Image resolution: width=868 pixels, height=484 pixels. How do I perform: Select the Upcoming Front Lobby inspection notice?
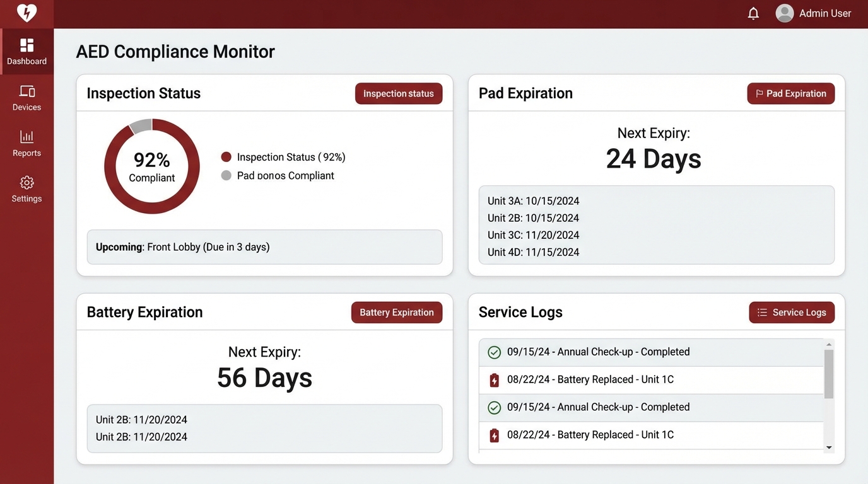click(x=264, y=247)
